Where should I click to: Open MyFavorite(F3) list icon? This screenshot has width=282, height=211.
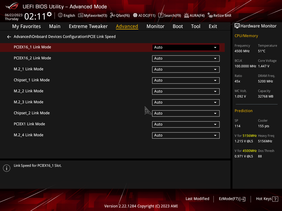click(x=81, y=15)
